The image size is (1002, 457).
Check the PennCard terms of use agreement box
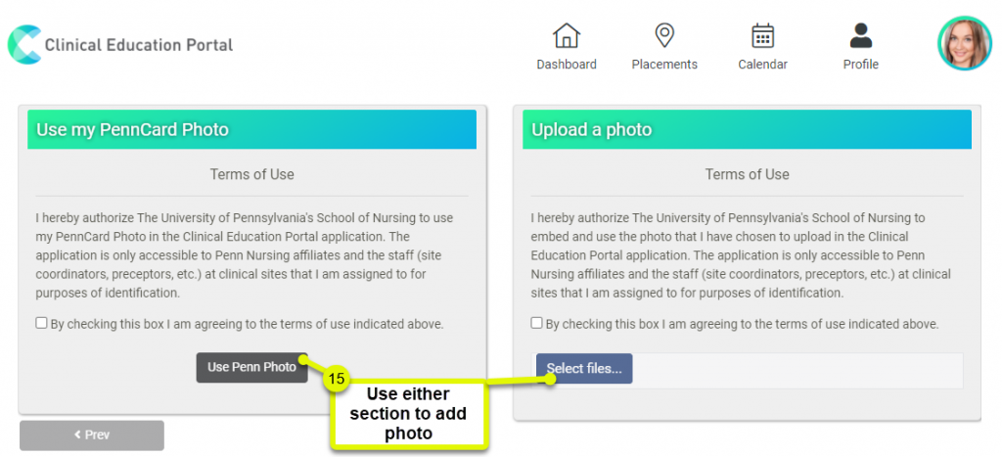(41, 323)
